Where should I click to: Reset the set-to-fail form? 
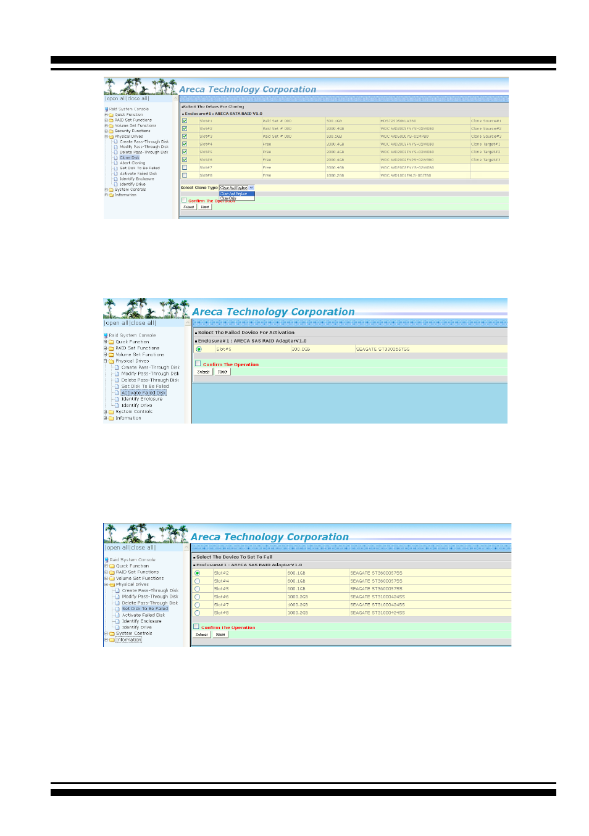(x=220, y=635)
